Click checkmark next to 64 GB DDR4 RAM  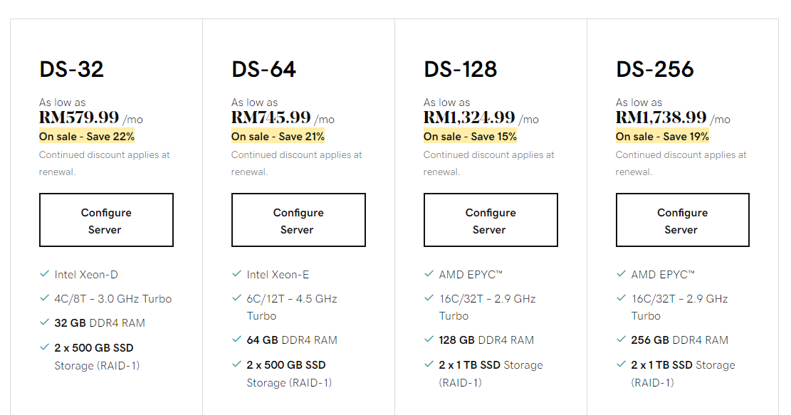click(x=236, y=340)
